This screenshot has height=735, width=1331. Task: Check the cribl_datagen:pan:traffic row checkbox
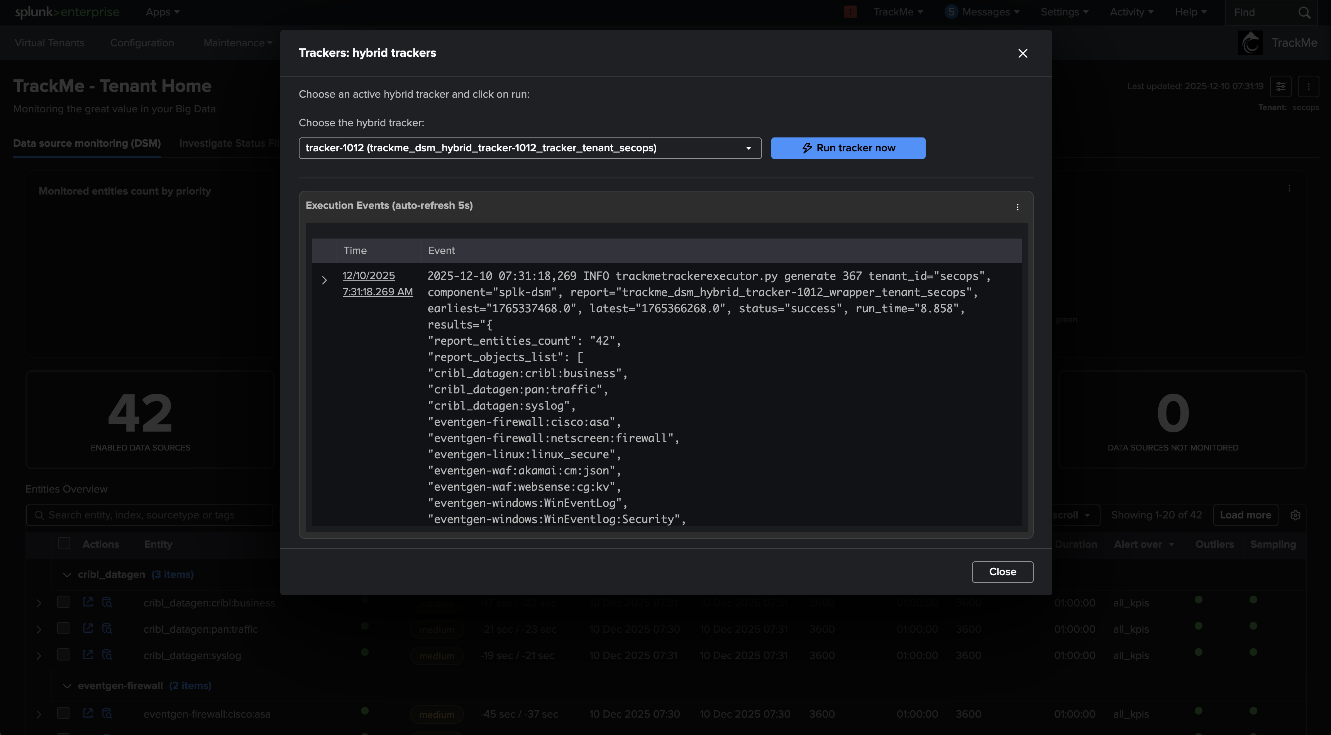(x=63, y=628)
